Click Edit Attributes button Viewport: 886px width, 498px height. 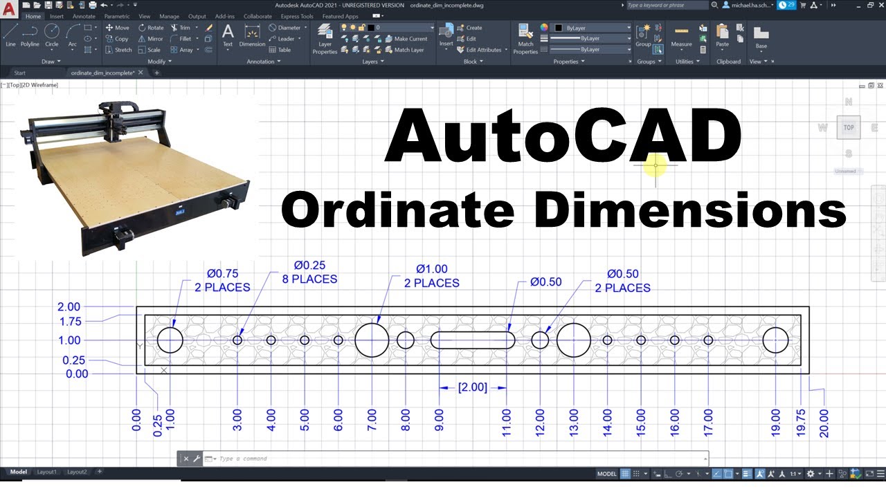coord(478,50)
